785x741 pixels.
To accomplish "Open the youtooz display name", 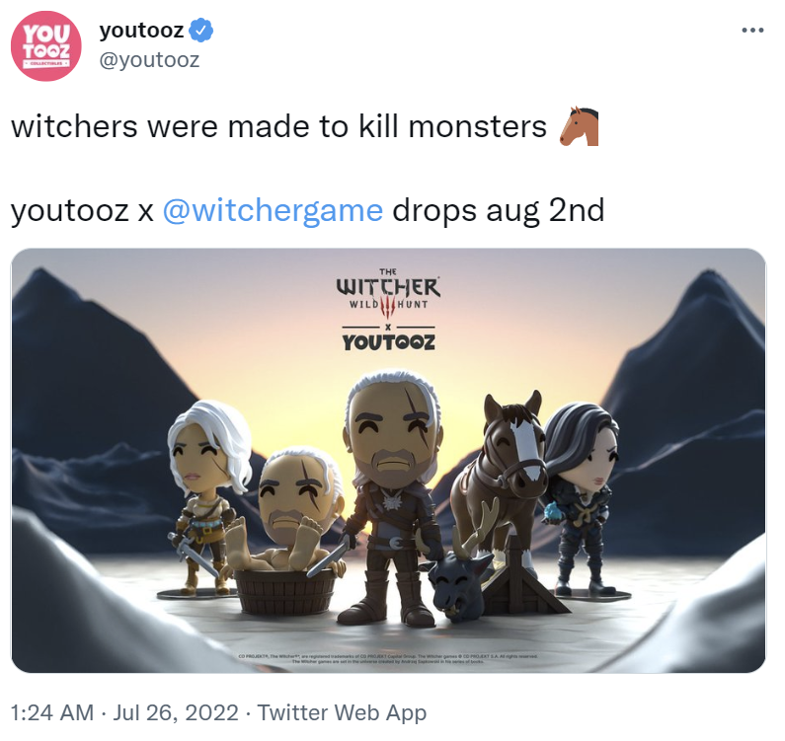I will click(x=141, y=31).
